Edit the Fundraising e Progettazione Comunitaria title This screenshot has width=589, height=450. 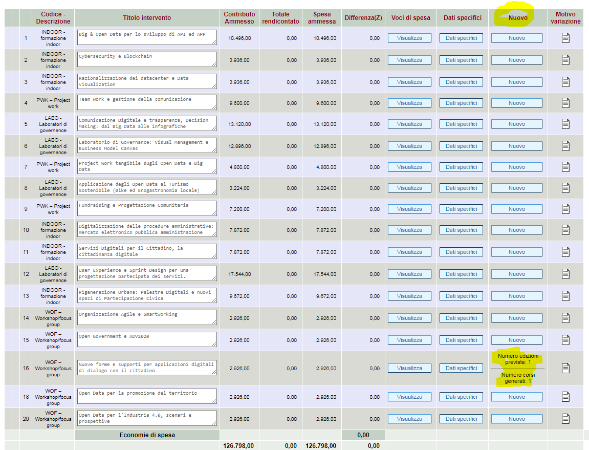147,208
